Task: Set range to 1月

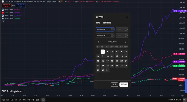Action: pyautogui.click(x=12, y=100)
